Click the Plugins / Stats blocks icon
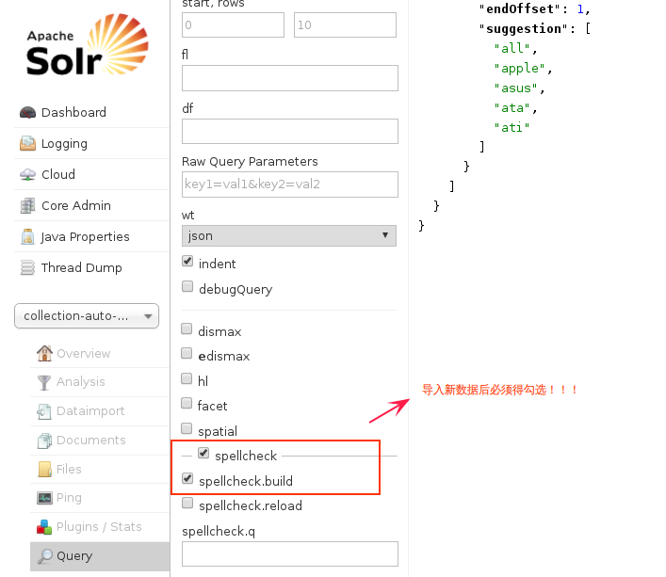The image size is (666, 577). point(44,527)
